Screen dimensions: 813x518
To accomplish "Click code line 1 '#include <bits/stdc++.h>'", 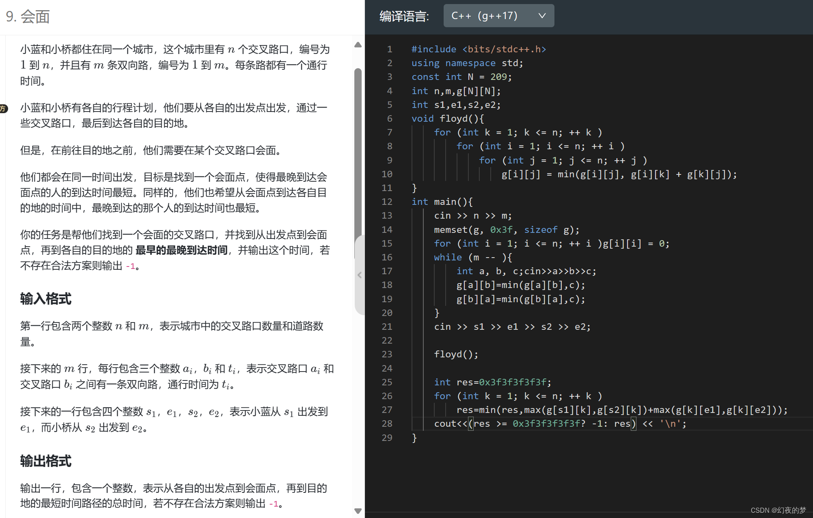I will [x=479, y=49].
